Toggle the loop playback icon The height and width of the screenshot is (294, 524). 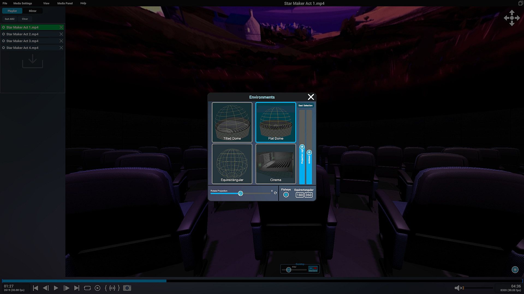click(87, 288)
